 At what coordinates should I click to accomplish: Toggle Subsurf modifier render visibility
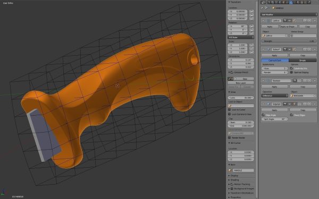(x=285, y=49)
